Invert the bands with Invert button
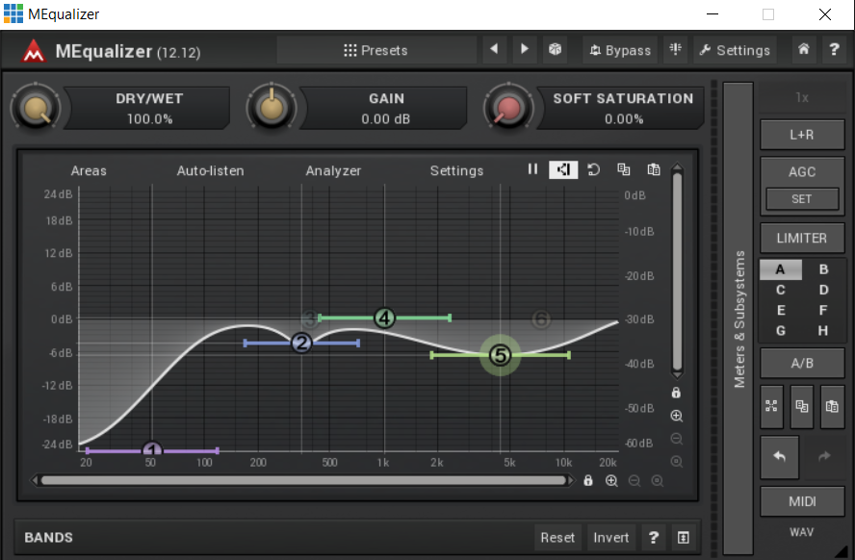Screen dimensions: 855x560 611,538
